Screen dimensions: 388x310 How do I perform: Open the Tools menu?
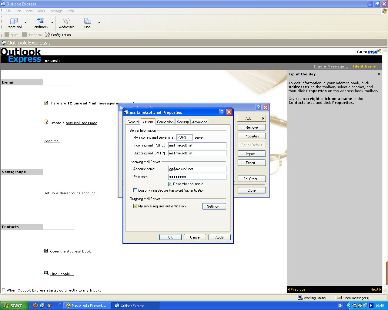coord(41,11)
